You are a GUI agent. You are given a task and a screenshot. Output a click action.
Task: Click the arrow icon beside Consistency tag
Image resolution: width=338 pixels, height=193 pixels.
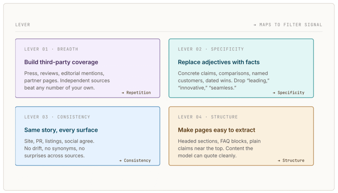(x=120, y=161)
